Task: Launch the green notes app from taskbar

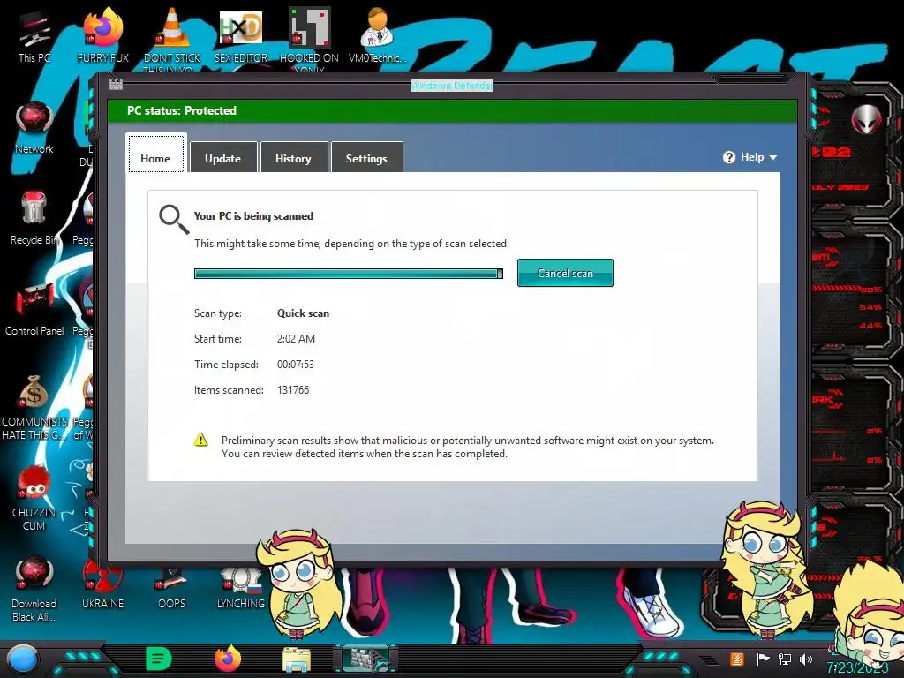Action: [159, 659]
